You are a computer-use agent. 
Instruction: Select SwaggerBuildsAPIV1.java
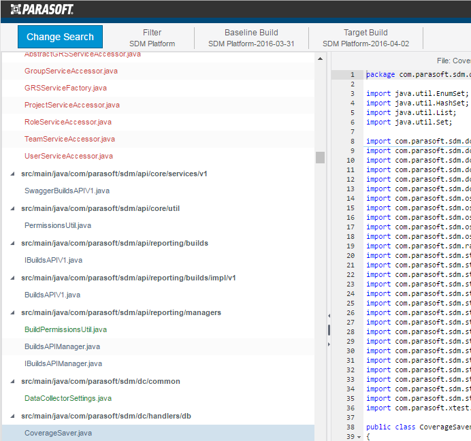(x=67, y=191)
